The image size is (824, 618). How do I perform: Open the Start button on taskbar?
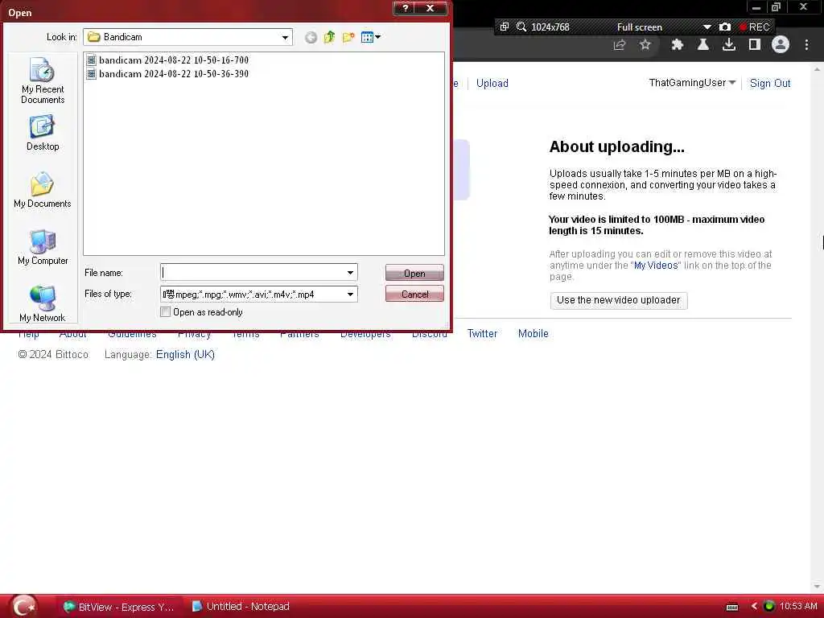[23, 607]
